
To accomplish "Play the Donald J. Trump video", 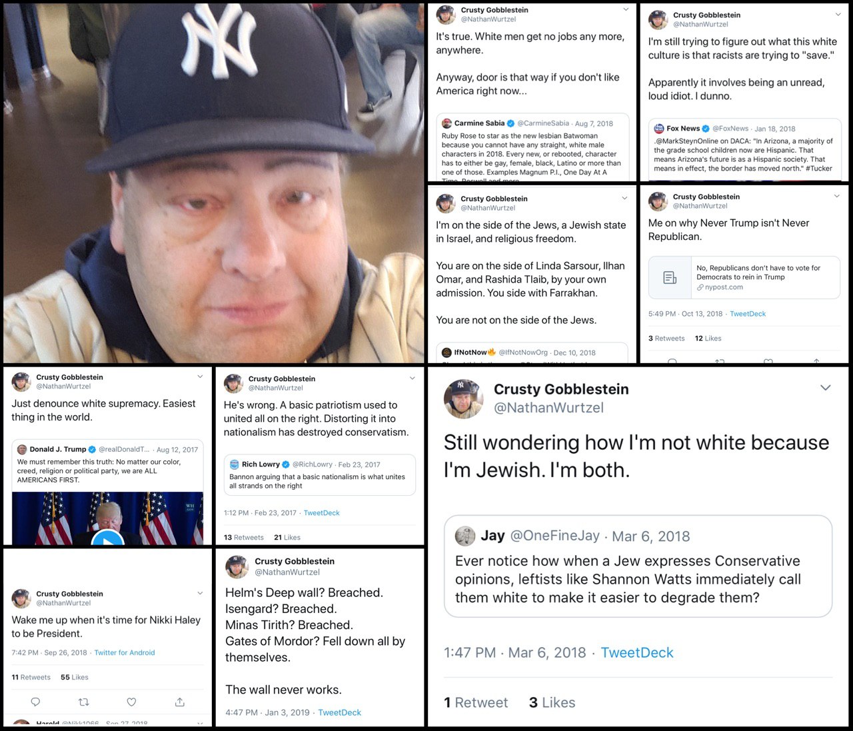I will pyautogui.click(x=108, y=538).
